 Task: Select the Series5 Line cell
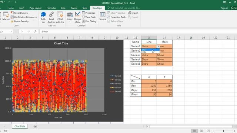click(x=149, y=64)
